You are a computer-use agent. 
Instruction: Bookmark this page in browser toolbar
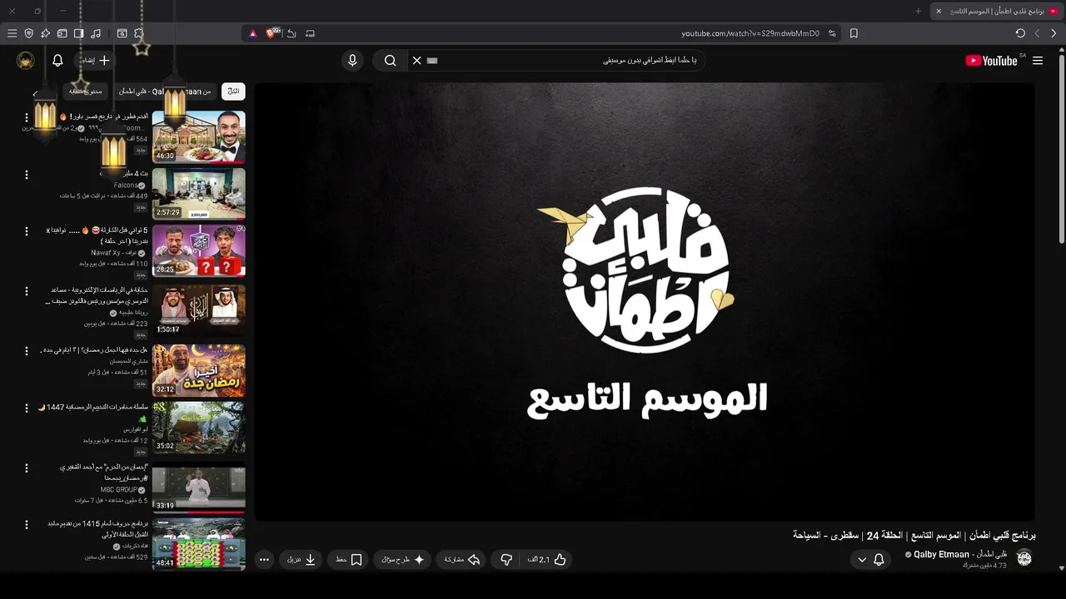[x=854, y=33]
